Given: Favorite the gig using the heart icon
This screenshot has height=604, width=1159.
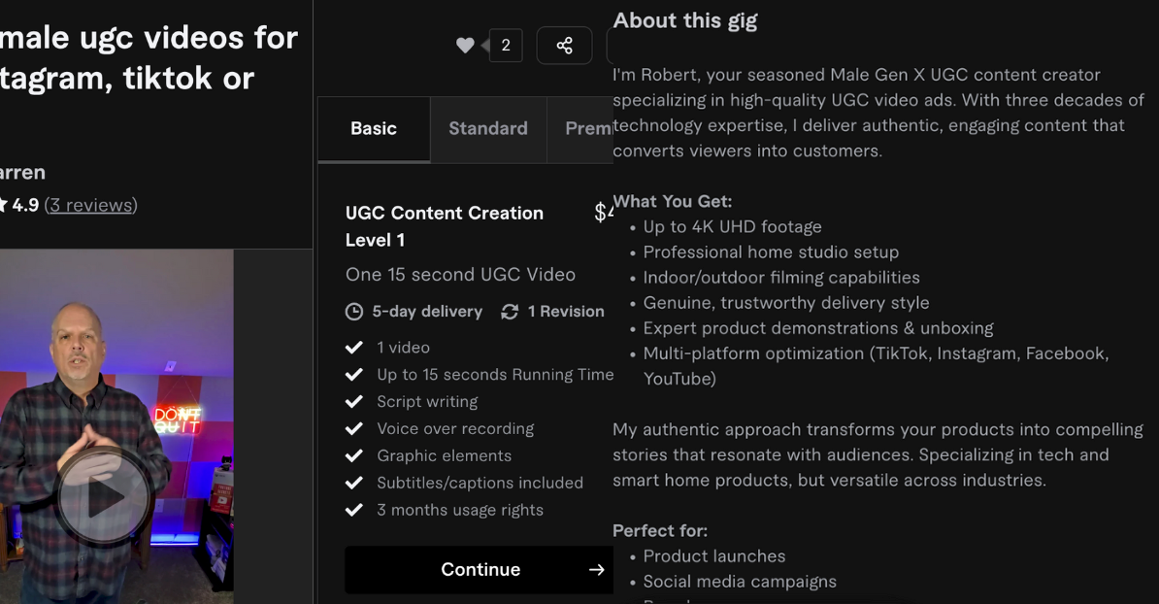Looking at the screenshot, I should pos(465,45).
